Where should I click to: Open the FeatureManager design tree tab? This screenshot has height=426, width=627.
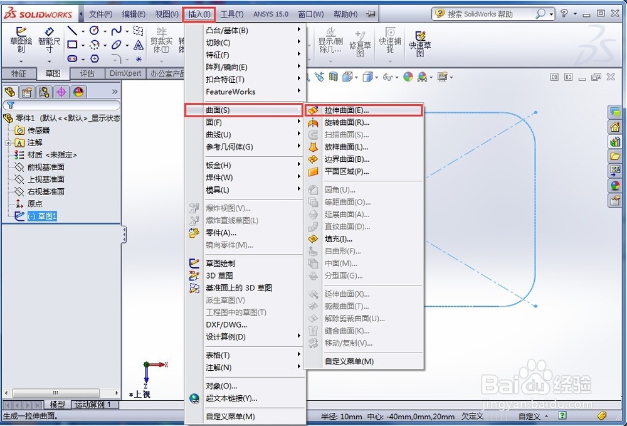(x=10, y=92)
